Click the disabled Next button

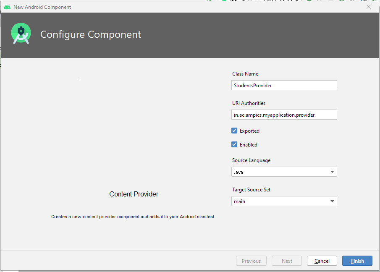287,261
